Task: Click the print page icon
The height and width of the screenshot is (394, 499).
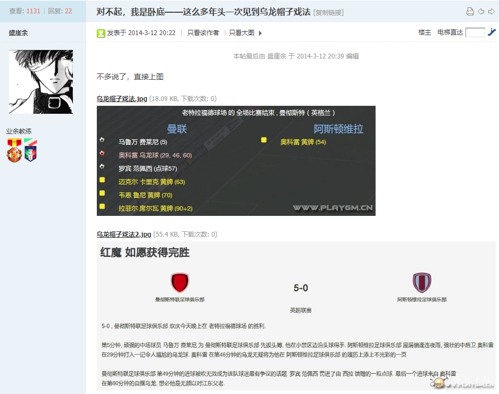Action: point(470,12)
